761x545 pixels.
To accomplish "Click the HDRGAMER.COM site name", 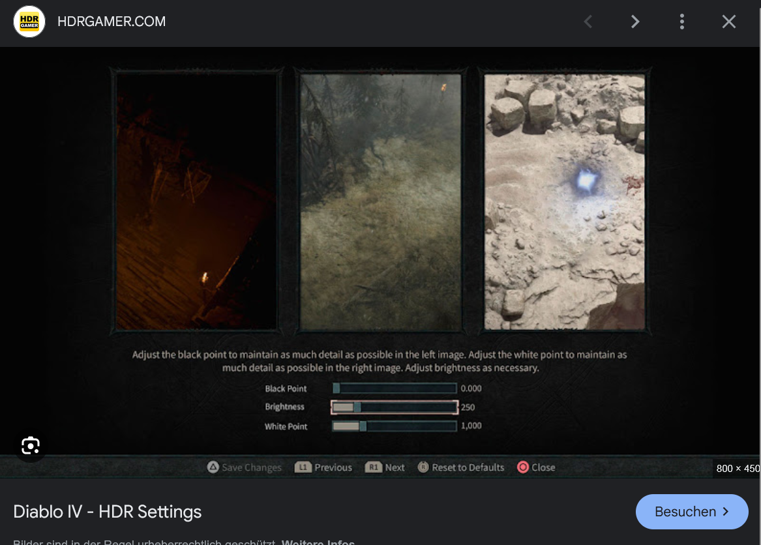I will coord(112,22).
